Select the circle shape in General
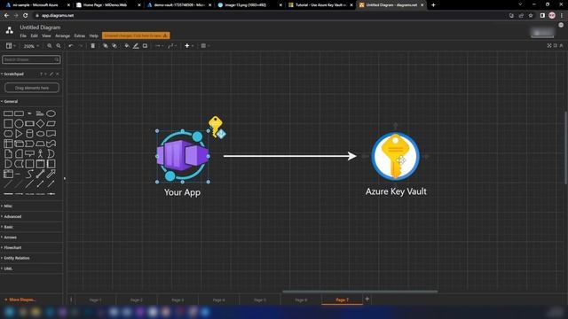Image resolution: width=568 pixels, height=319 pixels. pyautogui.click(x=19, y=123)
